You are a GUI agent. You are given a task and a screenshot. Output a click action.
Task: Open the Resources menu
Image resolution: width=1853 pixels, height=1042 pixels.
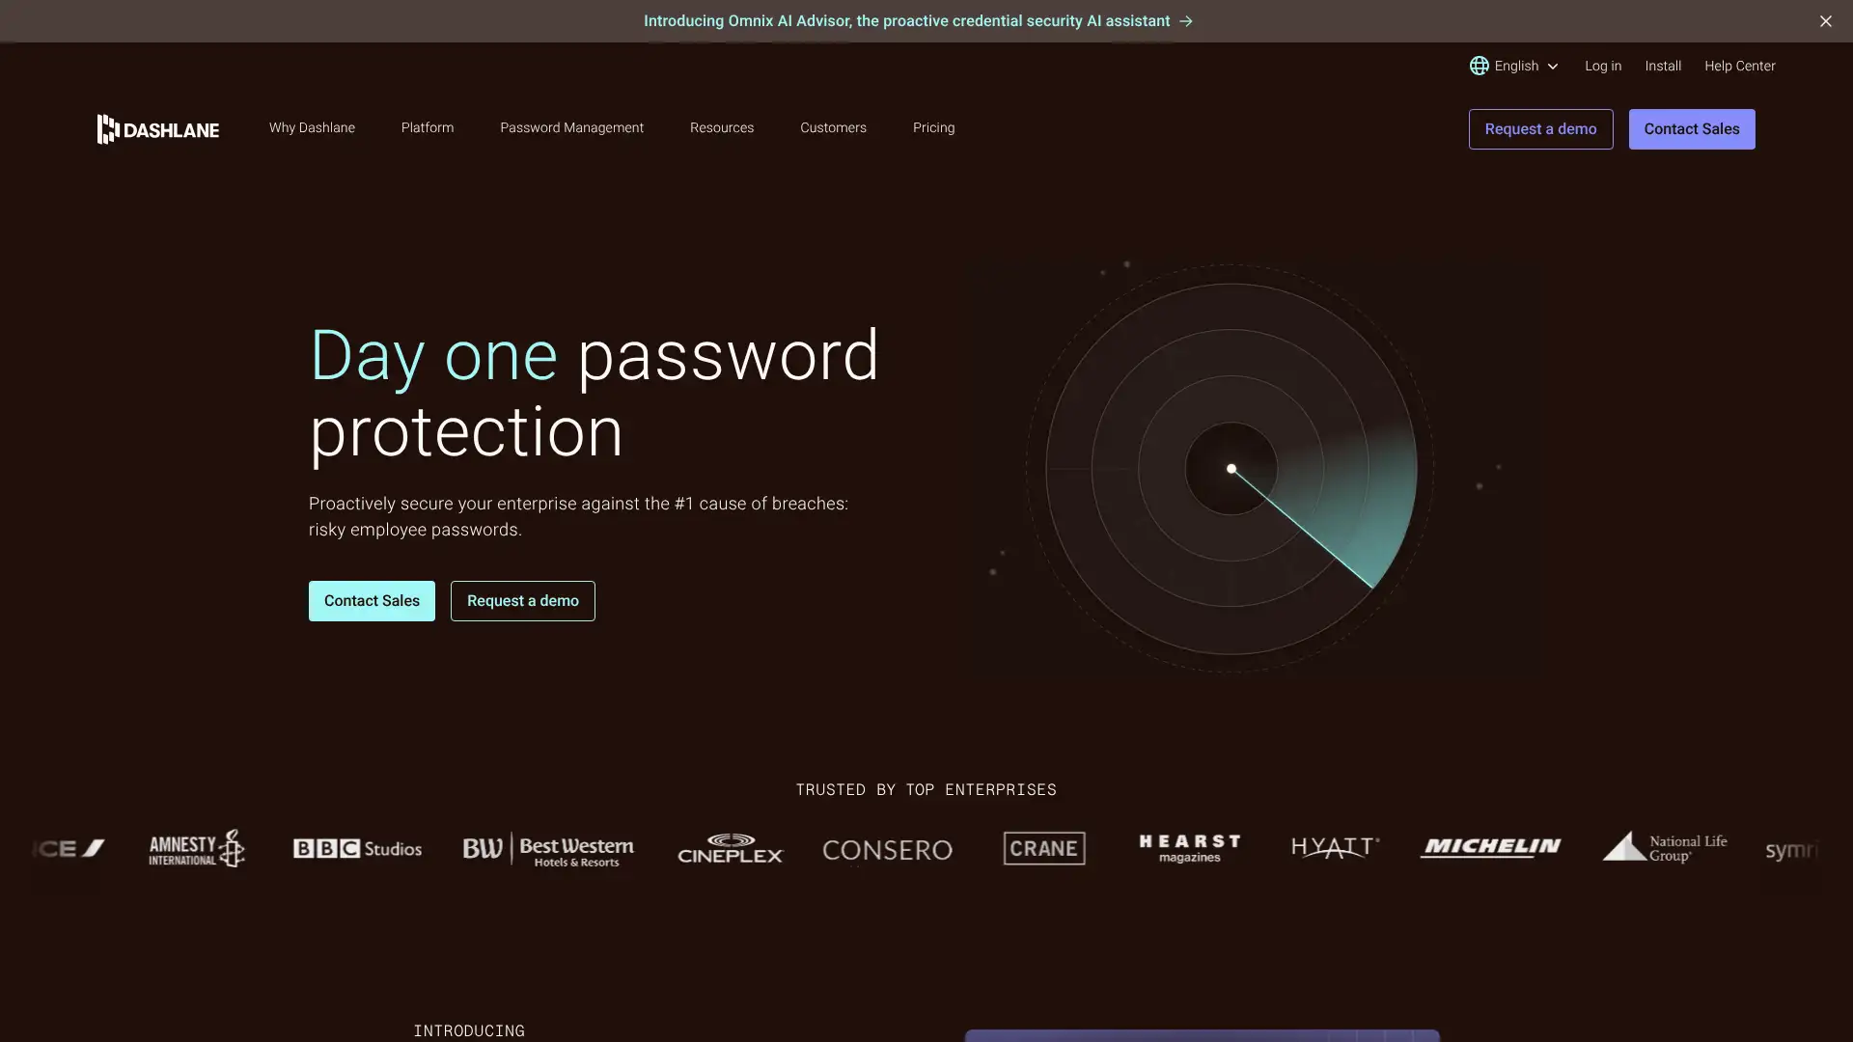(x=721, y=127)
